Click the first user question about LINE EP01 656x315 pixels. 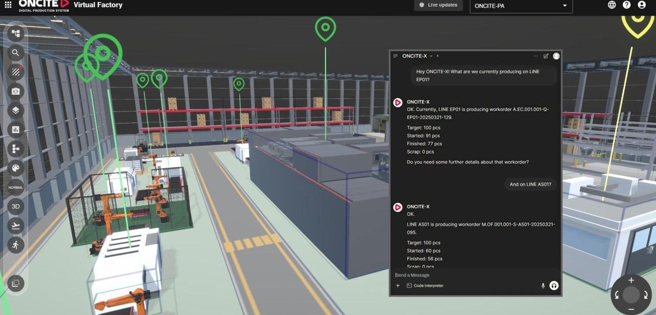click(x=483, y=75)
